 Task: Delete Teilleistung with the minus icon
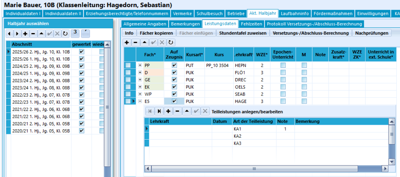177,111
